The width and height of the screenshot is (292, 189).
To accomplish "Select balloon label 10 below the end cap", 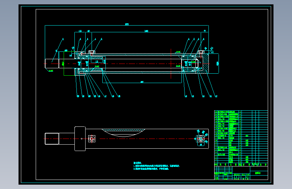I will tap(216, 96).
